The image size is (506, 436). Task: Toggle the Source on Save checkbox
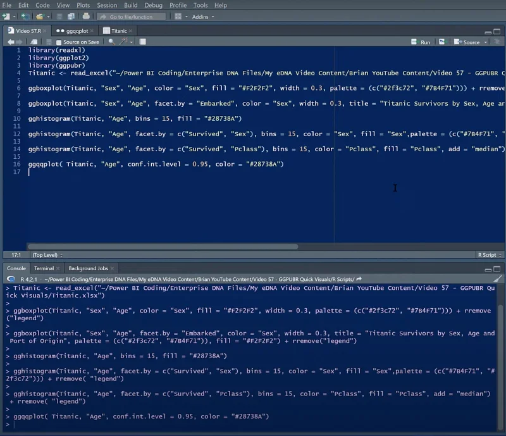point(59,42)
